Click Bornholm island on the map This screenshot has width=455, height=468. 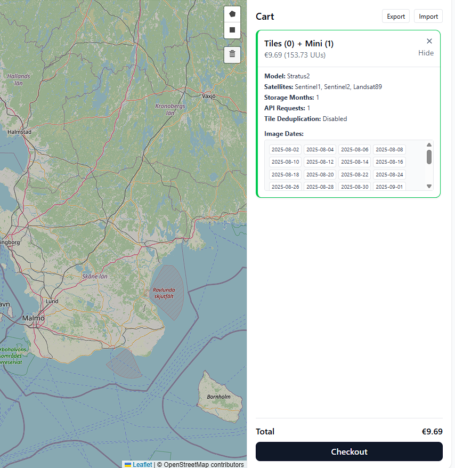[220, 397]
